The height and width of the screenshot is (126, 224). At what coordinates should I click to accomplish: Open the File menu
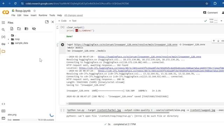(13, 15)
